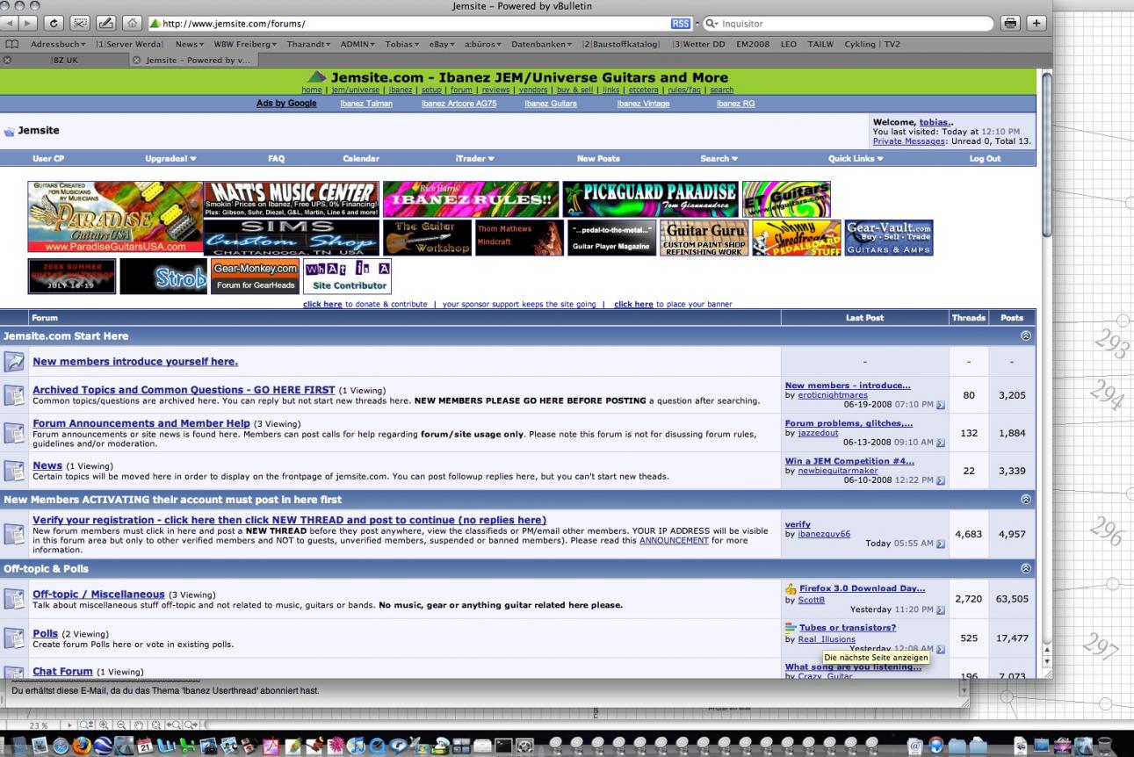Add bookmark with the plus toolbar button

pyautogui.click(x=1036, y=24)
